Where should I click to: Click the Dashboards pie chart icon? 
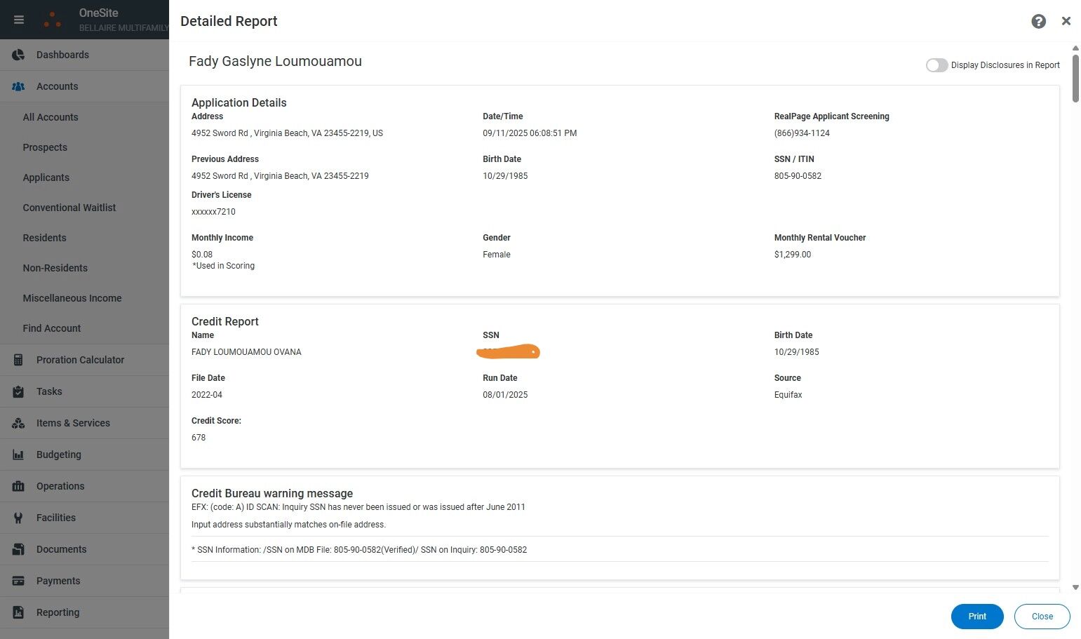click(19, 55)
